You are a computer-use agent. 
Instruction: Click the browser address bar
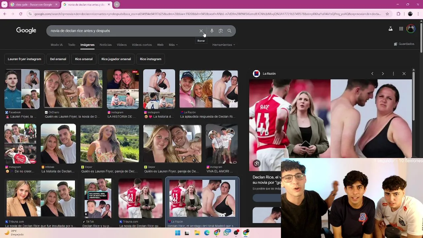[208, 14]
